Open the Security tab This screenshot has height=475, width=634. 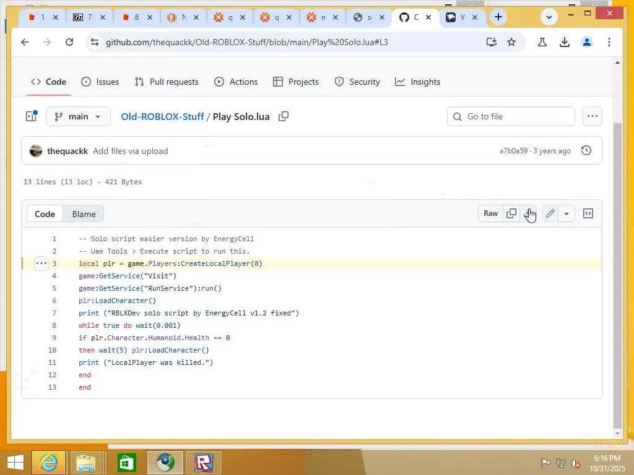[x=357, y=82]
